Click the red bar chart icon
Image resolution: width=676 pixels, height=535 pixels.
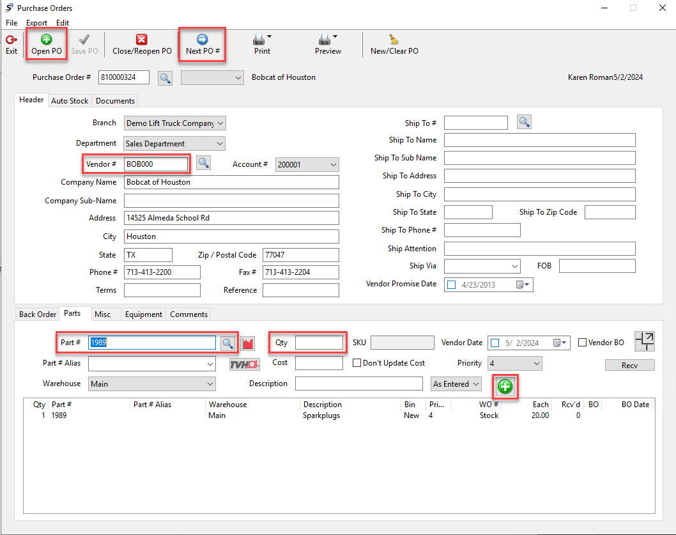point(247,343)
